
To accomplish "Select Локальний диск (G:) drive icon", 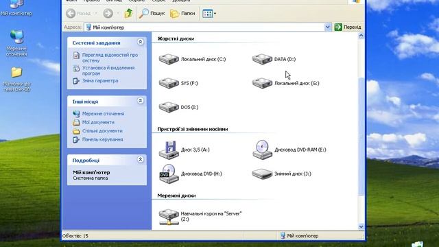I will pos(262,83).
